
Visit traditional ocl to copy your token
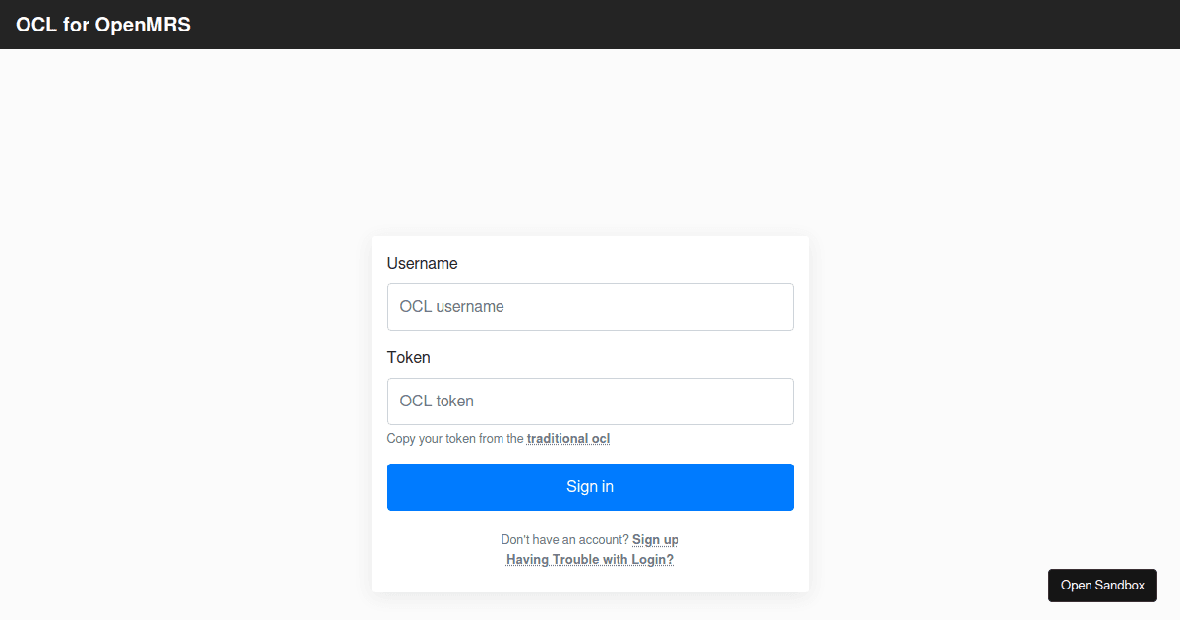click(568, 439)
